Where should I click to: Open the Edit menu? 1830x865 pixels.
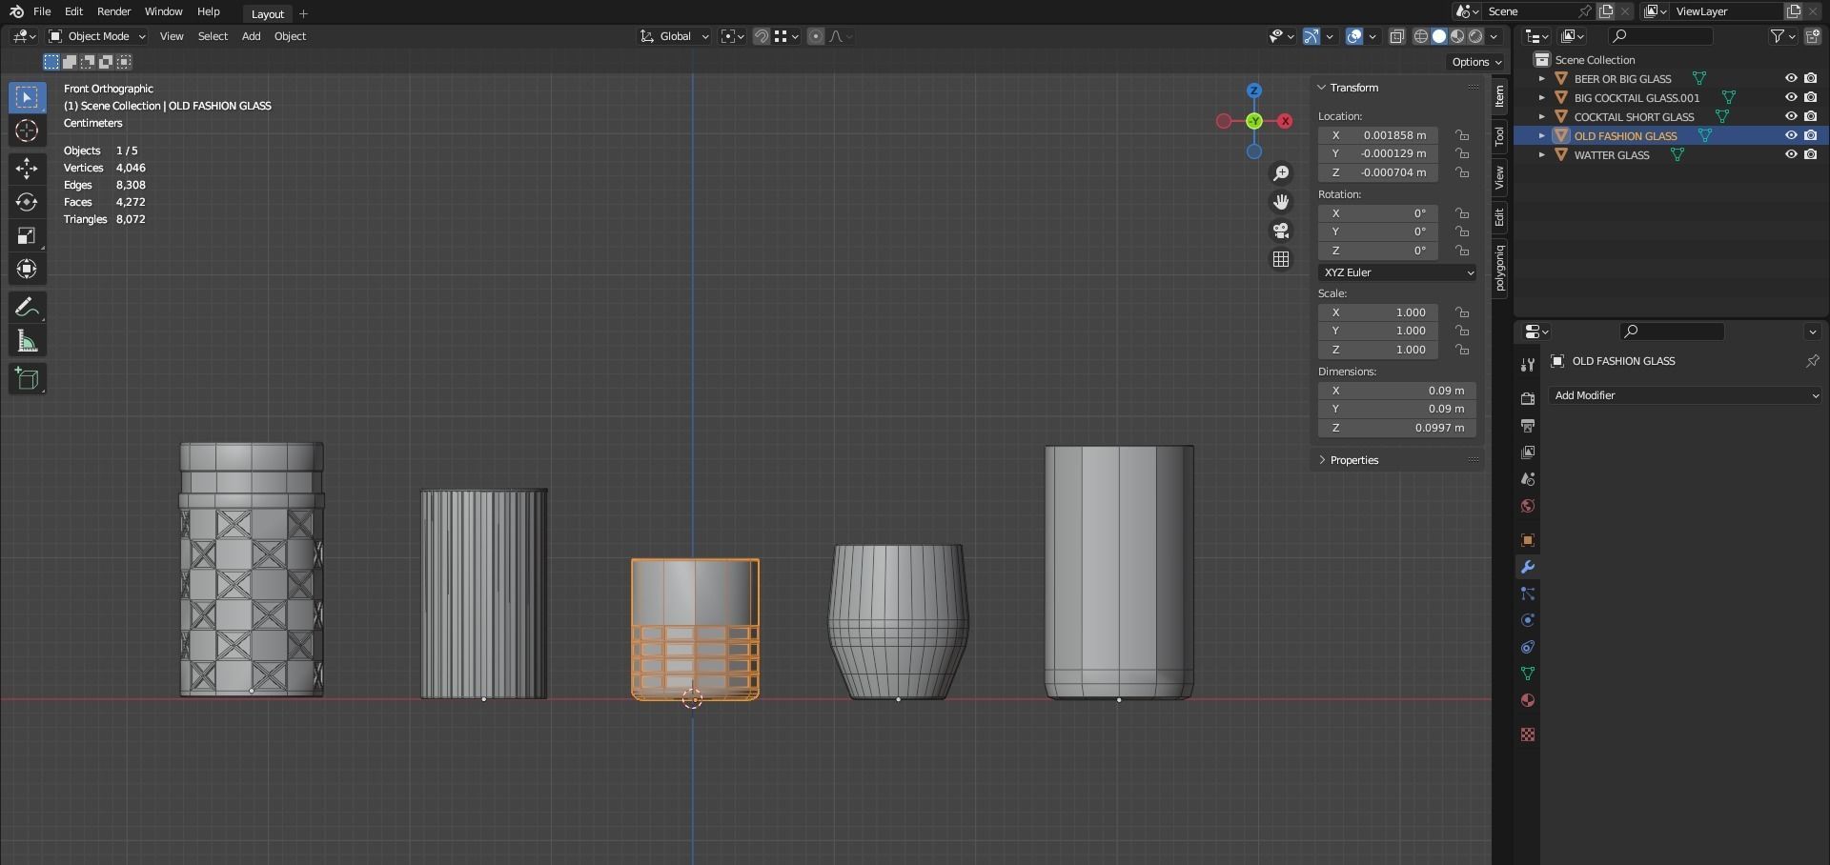[x=73, y=11]
